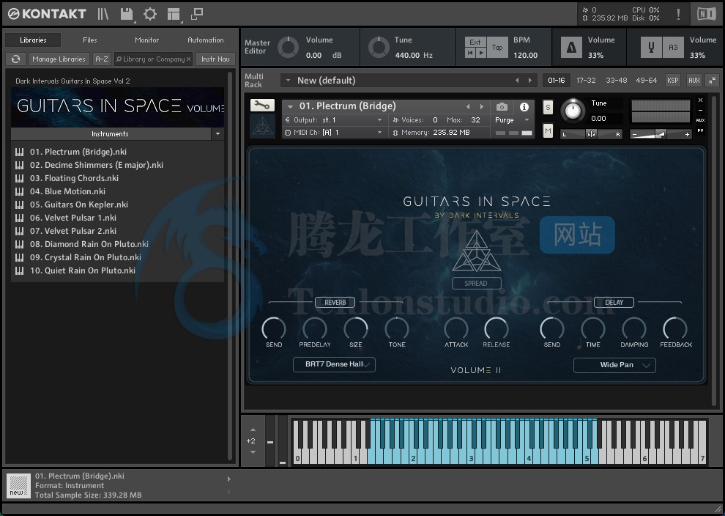Screen dimensions: 725x516
Task: Open the BRT7 Dense Hall reverb dropdown
Action: (334, 364)
